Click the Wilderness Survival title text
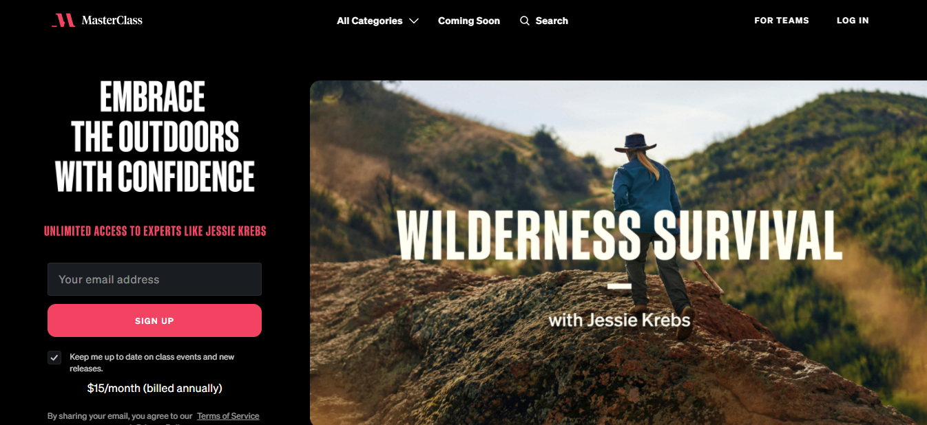 point(620,235)
